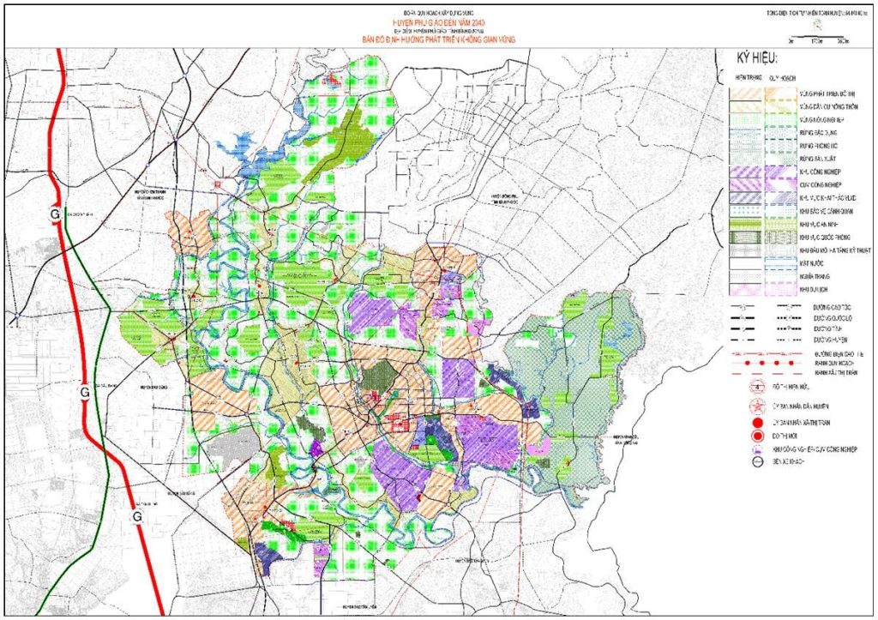Click the 'RỪNG ĐẶC DỤNG' legend label
The image size is (878, 620).
pos(818,133)
